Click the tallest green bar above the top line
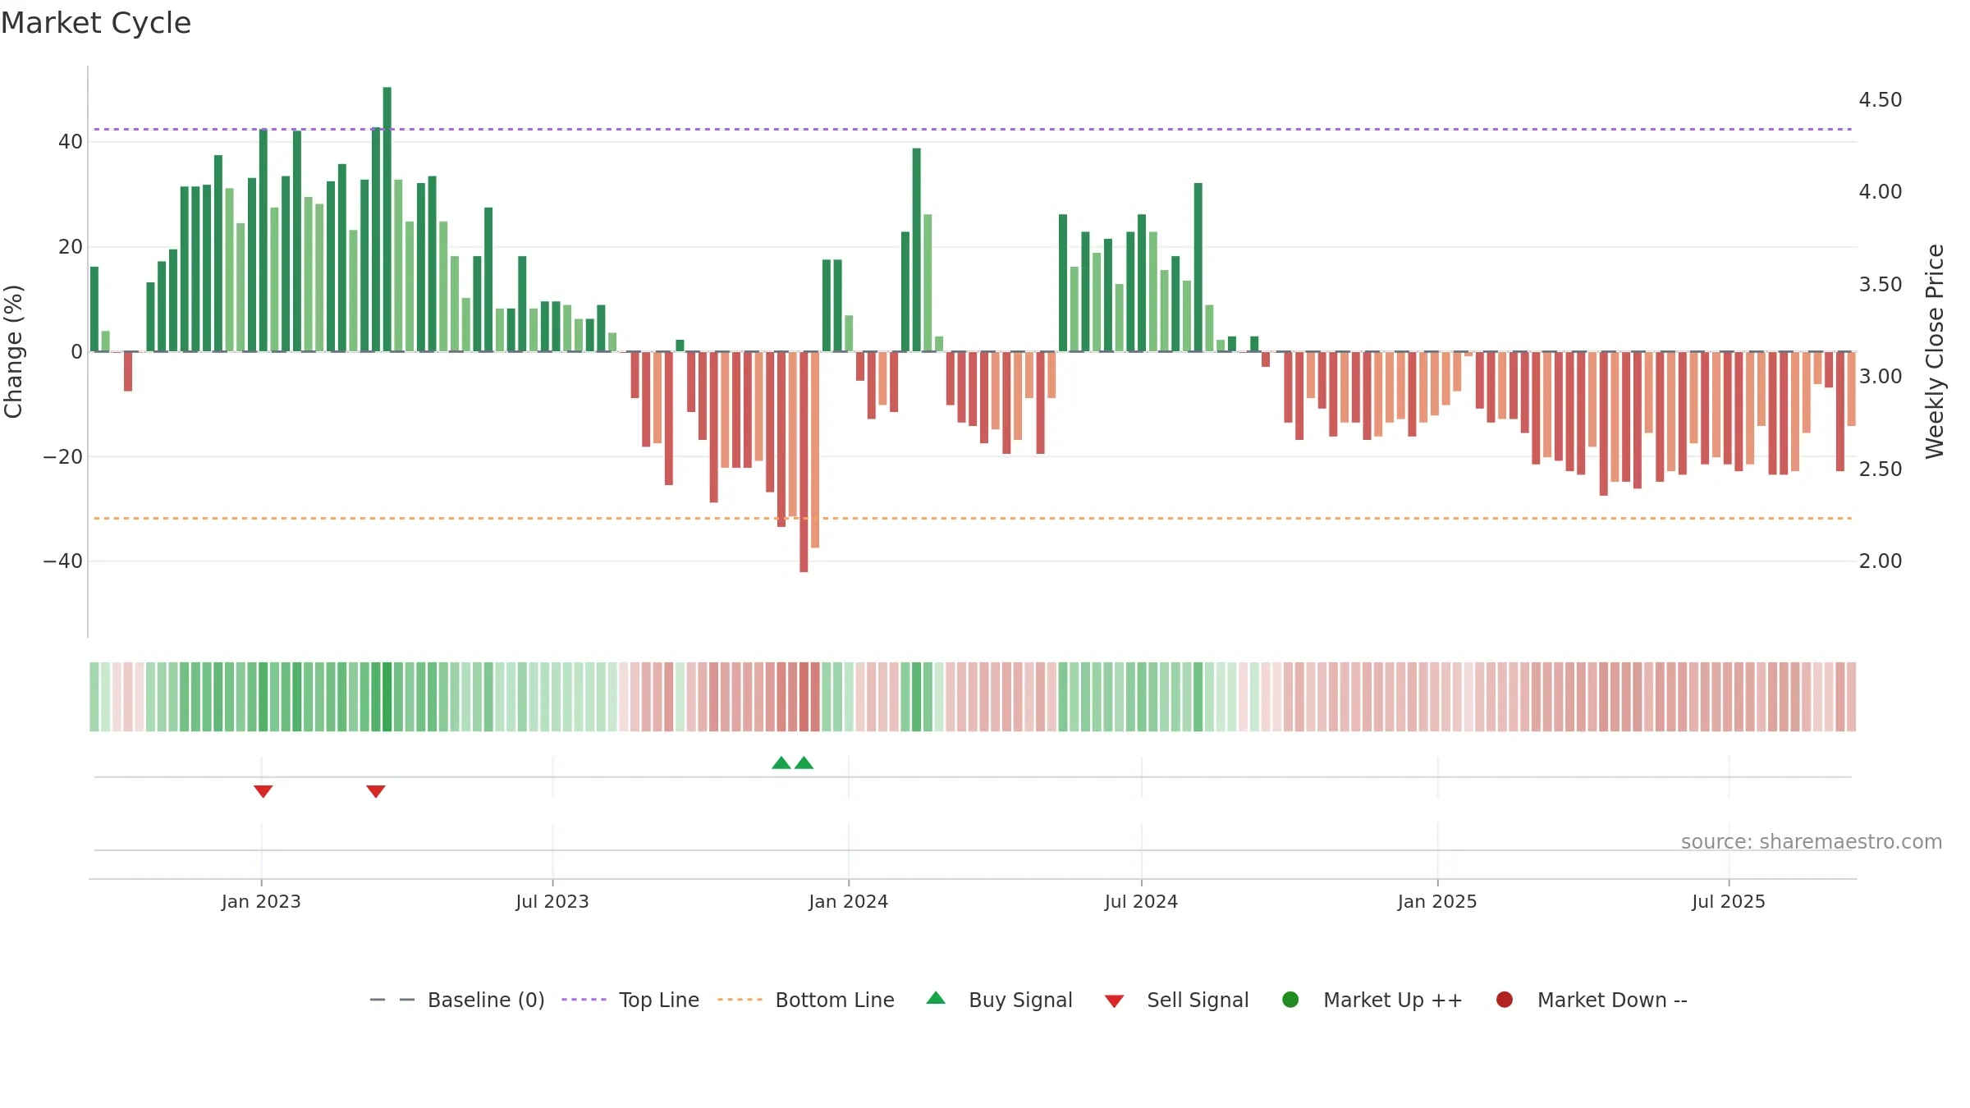The image size is (1970, 1108). click(387, 219)
